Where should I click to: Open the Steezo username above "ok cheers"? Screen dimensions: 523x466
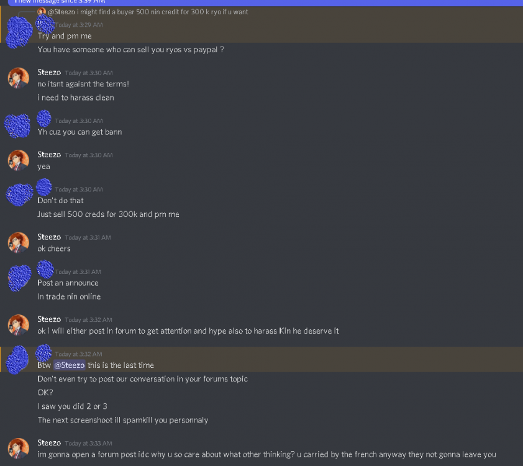tap(49, 237)
